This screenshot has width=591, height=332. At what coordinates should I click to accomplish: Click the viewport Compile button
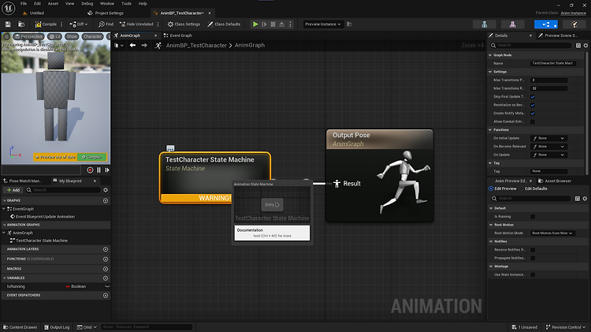92,157
